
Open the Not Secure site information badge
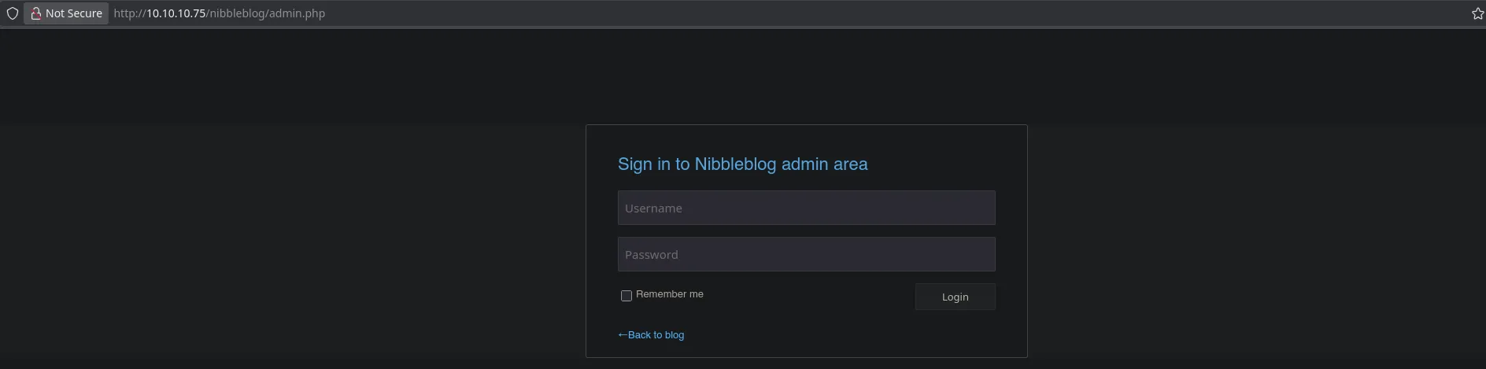[x=66, y=13]
